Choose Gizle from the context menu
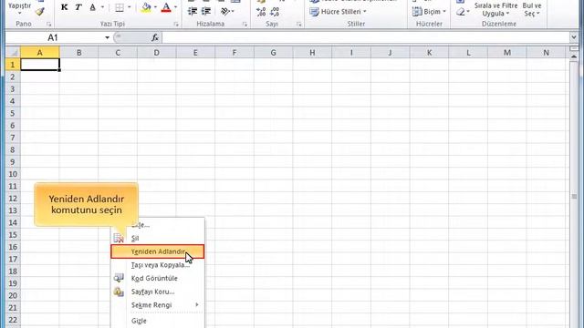Image resolution: width=584 pixels, height=328 pixels. [158, 321]
